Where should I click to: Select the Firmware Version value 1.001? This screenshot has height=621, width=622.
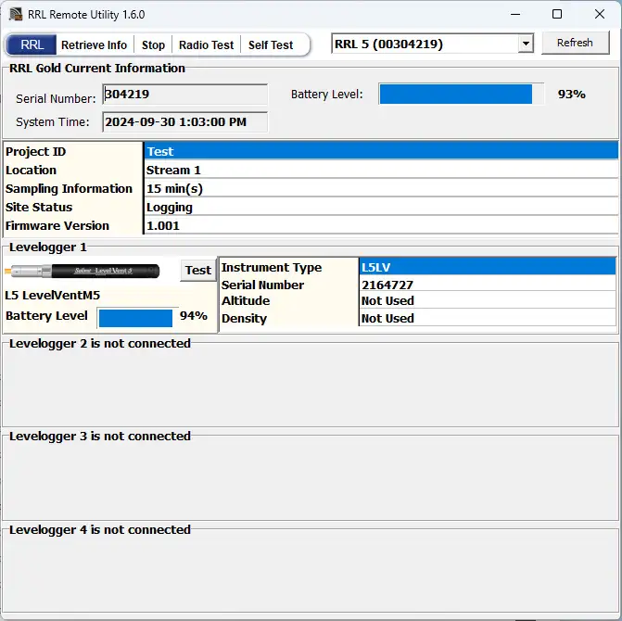pyautogui.click(x=381, y=225)
